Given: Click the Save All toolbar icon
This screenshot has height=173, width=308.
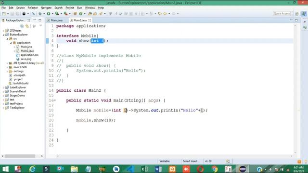Looking at the screenshot, I should [x=17, y=13].
